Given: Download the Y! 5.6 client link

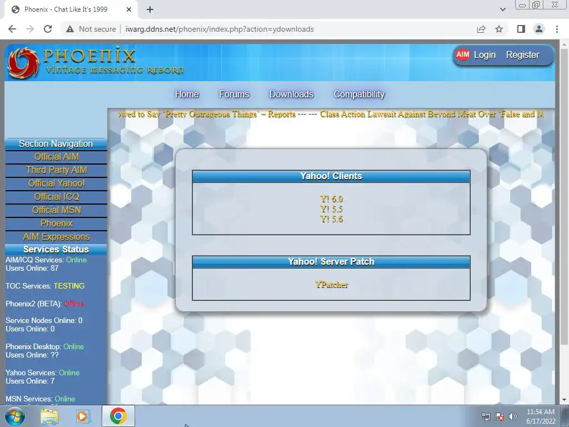Looking at the screenshot, I should click(331, 219).
